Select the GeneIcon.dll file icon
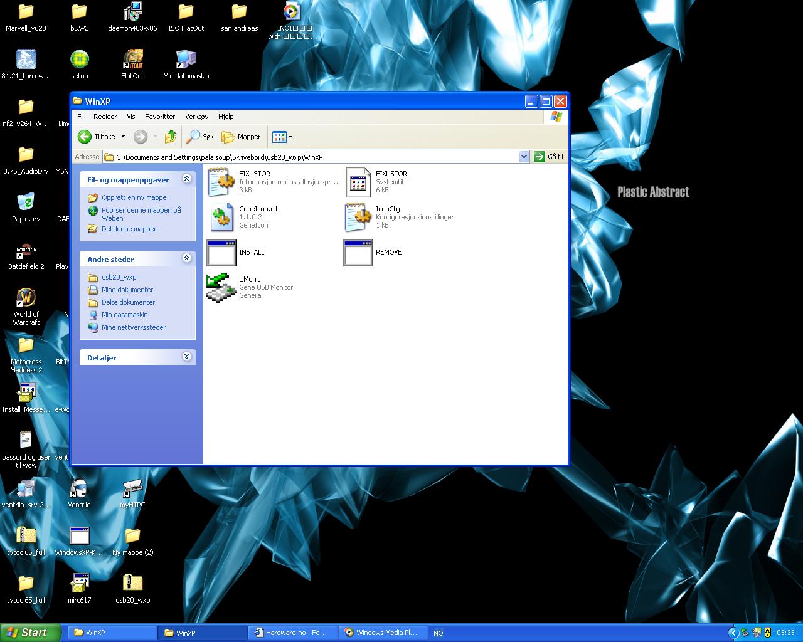Screen dimensions: 803x642 pos(221,217)
